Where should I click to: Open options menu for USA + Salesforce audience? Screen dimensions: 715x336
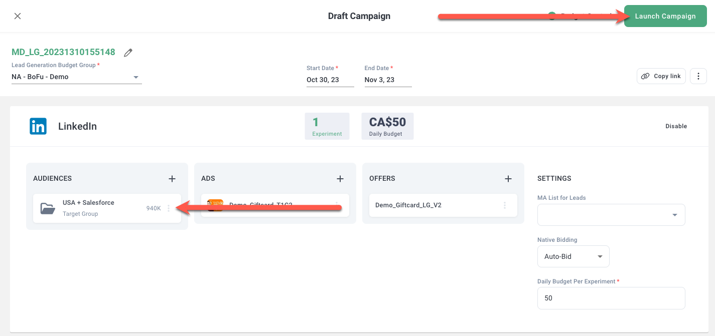point(169,208)
